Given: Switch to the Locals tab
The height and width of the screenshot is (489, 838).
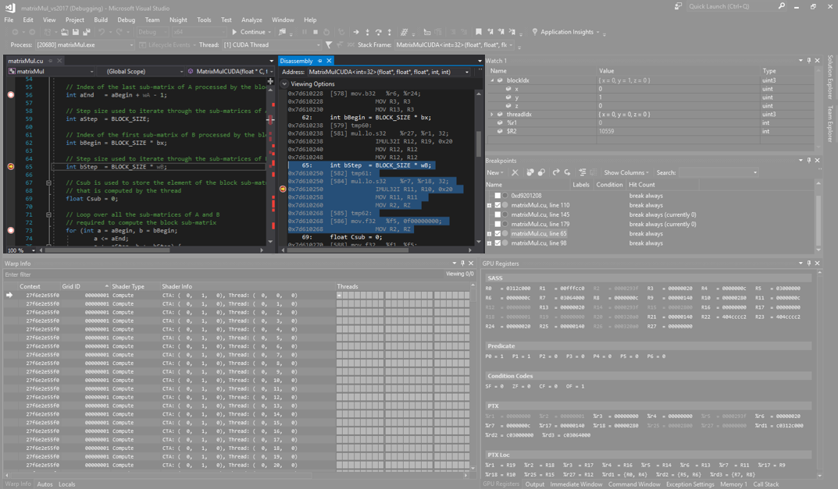Looking at the screenshot, I should coord(67,484).
